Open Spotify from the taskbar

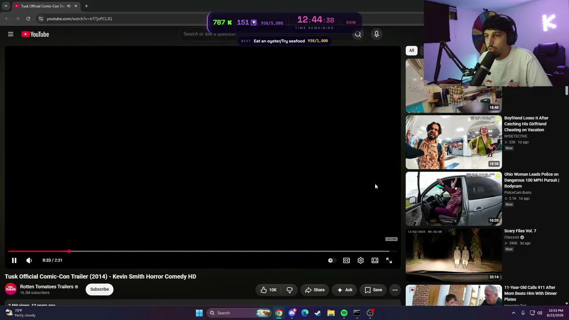344,313
